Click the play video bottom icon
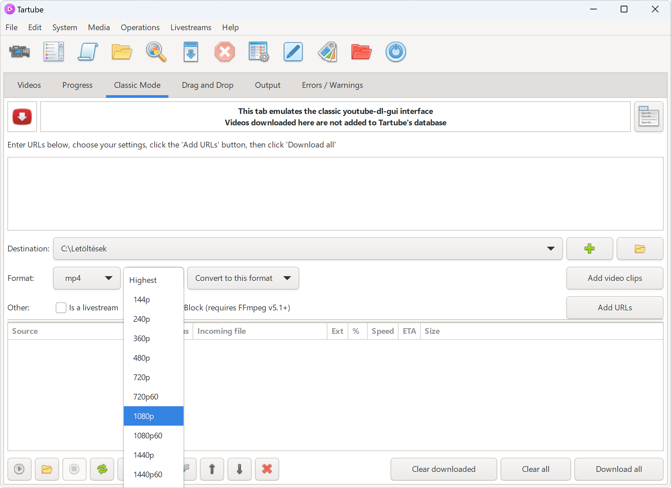 19,469
